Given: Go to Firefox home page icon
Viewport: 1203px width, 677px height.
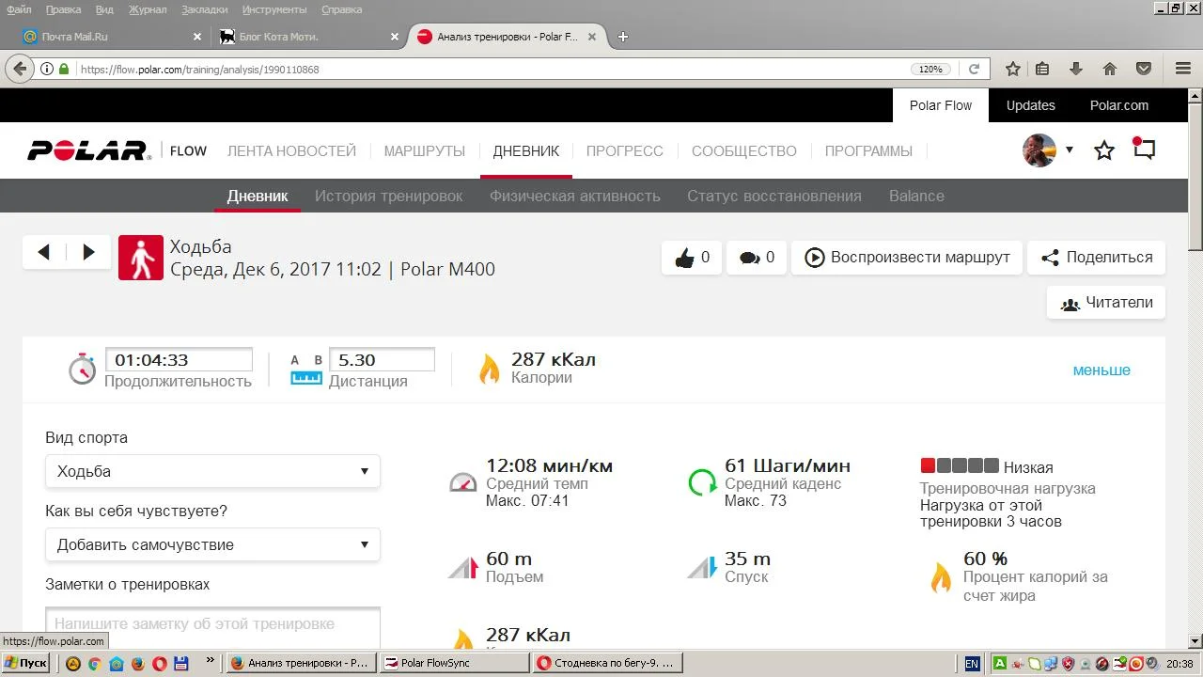Looking at the screenshot, I should 1110,69.
